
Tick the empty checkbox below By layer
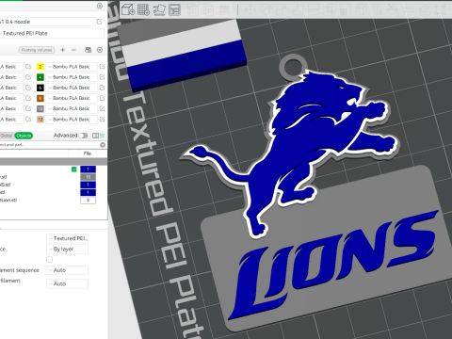tap(50, 260)
